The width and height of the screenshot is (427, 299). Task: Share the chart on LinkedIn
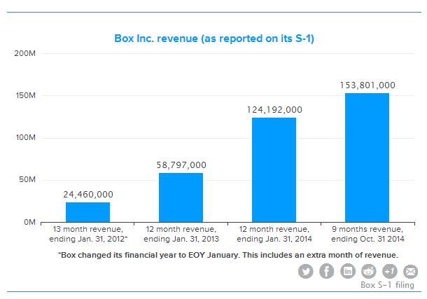pyautogui.click(x=348, y=271)
